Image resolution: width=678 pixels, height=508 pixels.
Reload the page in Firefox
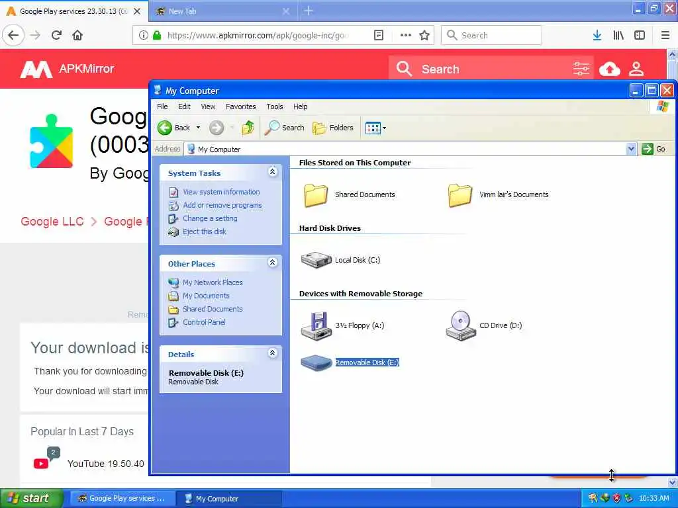(x=56, y=35)
